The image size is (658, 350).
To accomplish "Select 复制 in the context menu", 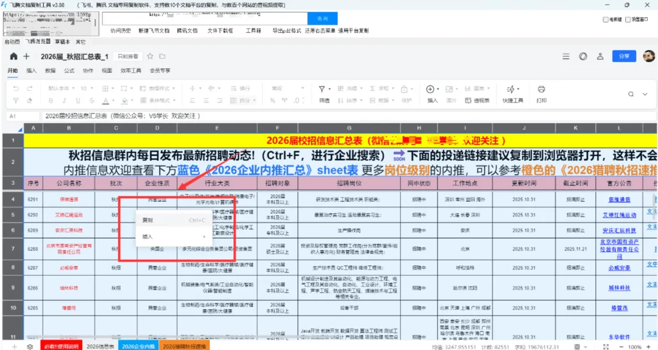I will [x=174, y=220].
